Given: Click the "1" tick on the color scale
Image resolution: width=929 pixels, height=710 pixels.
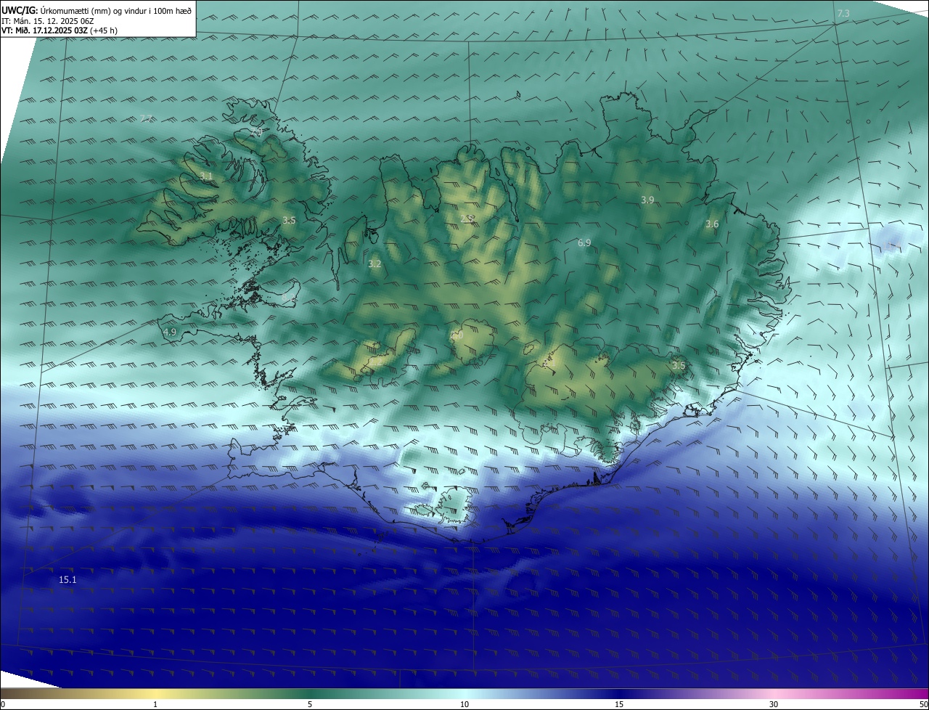Looking at the screenshot, I should point(155,704).
